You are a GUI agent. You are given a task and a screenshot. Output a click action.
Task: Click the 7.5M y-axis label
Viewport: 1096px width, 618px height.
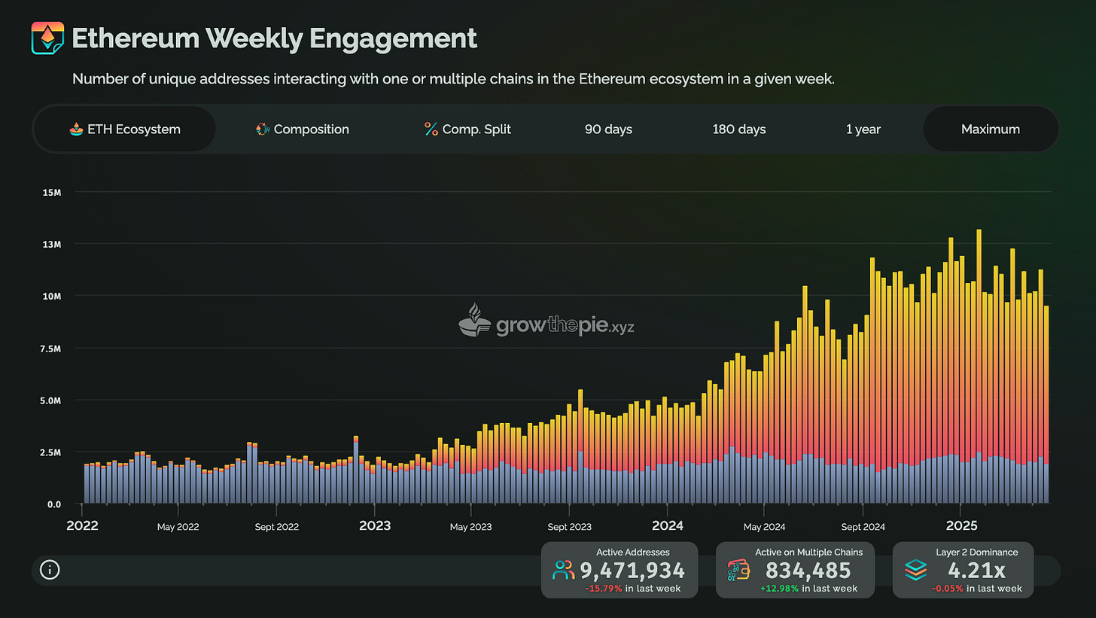49,348
